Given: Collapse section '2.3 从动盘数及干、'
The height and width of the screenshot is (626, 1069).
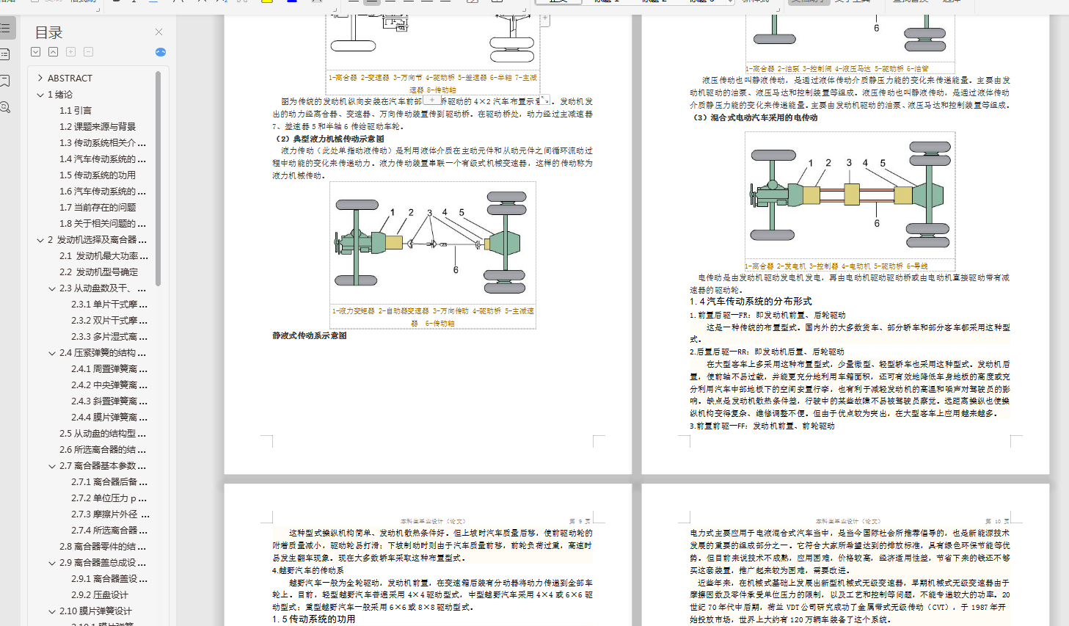Looking at the screenshot, I should tap(52, 288).
